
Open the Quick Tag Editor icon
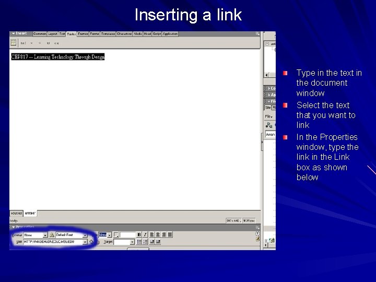[x=257, y=239]
